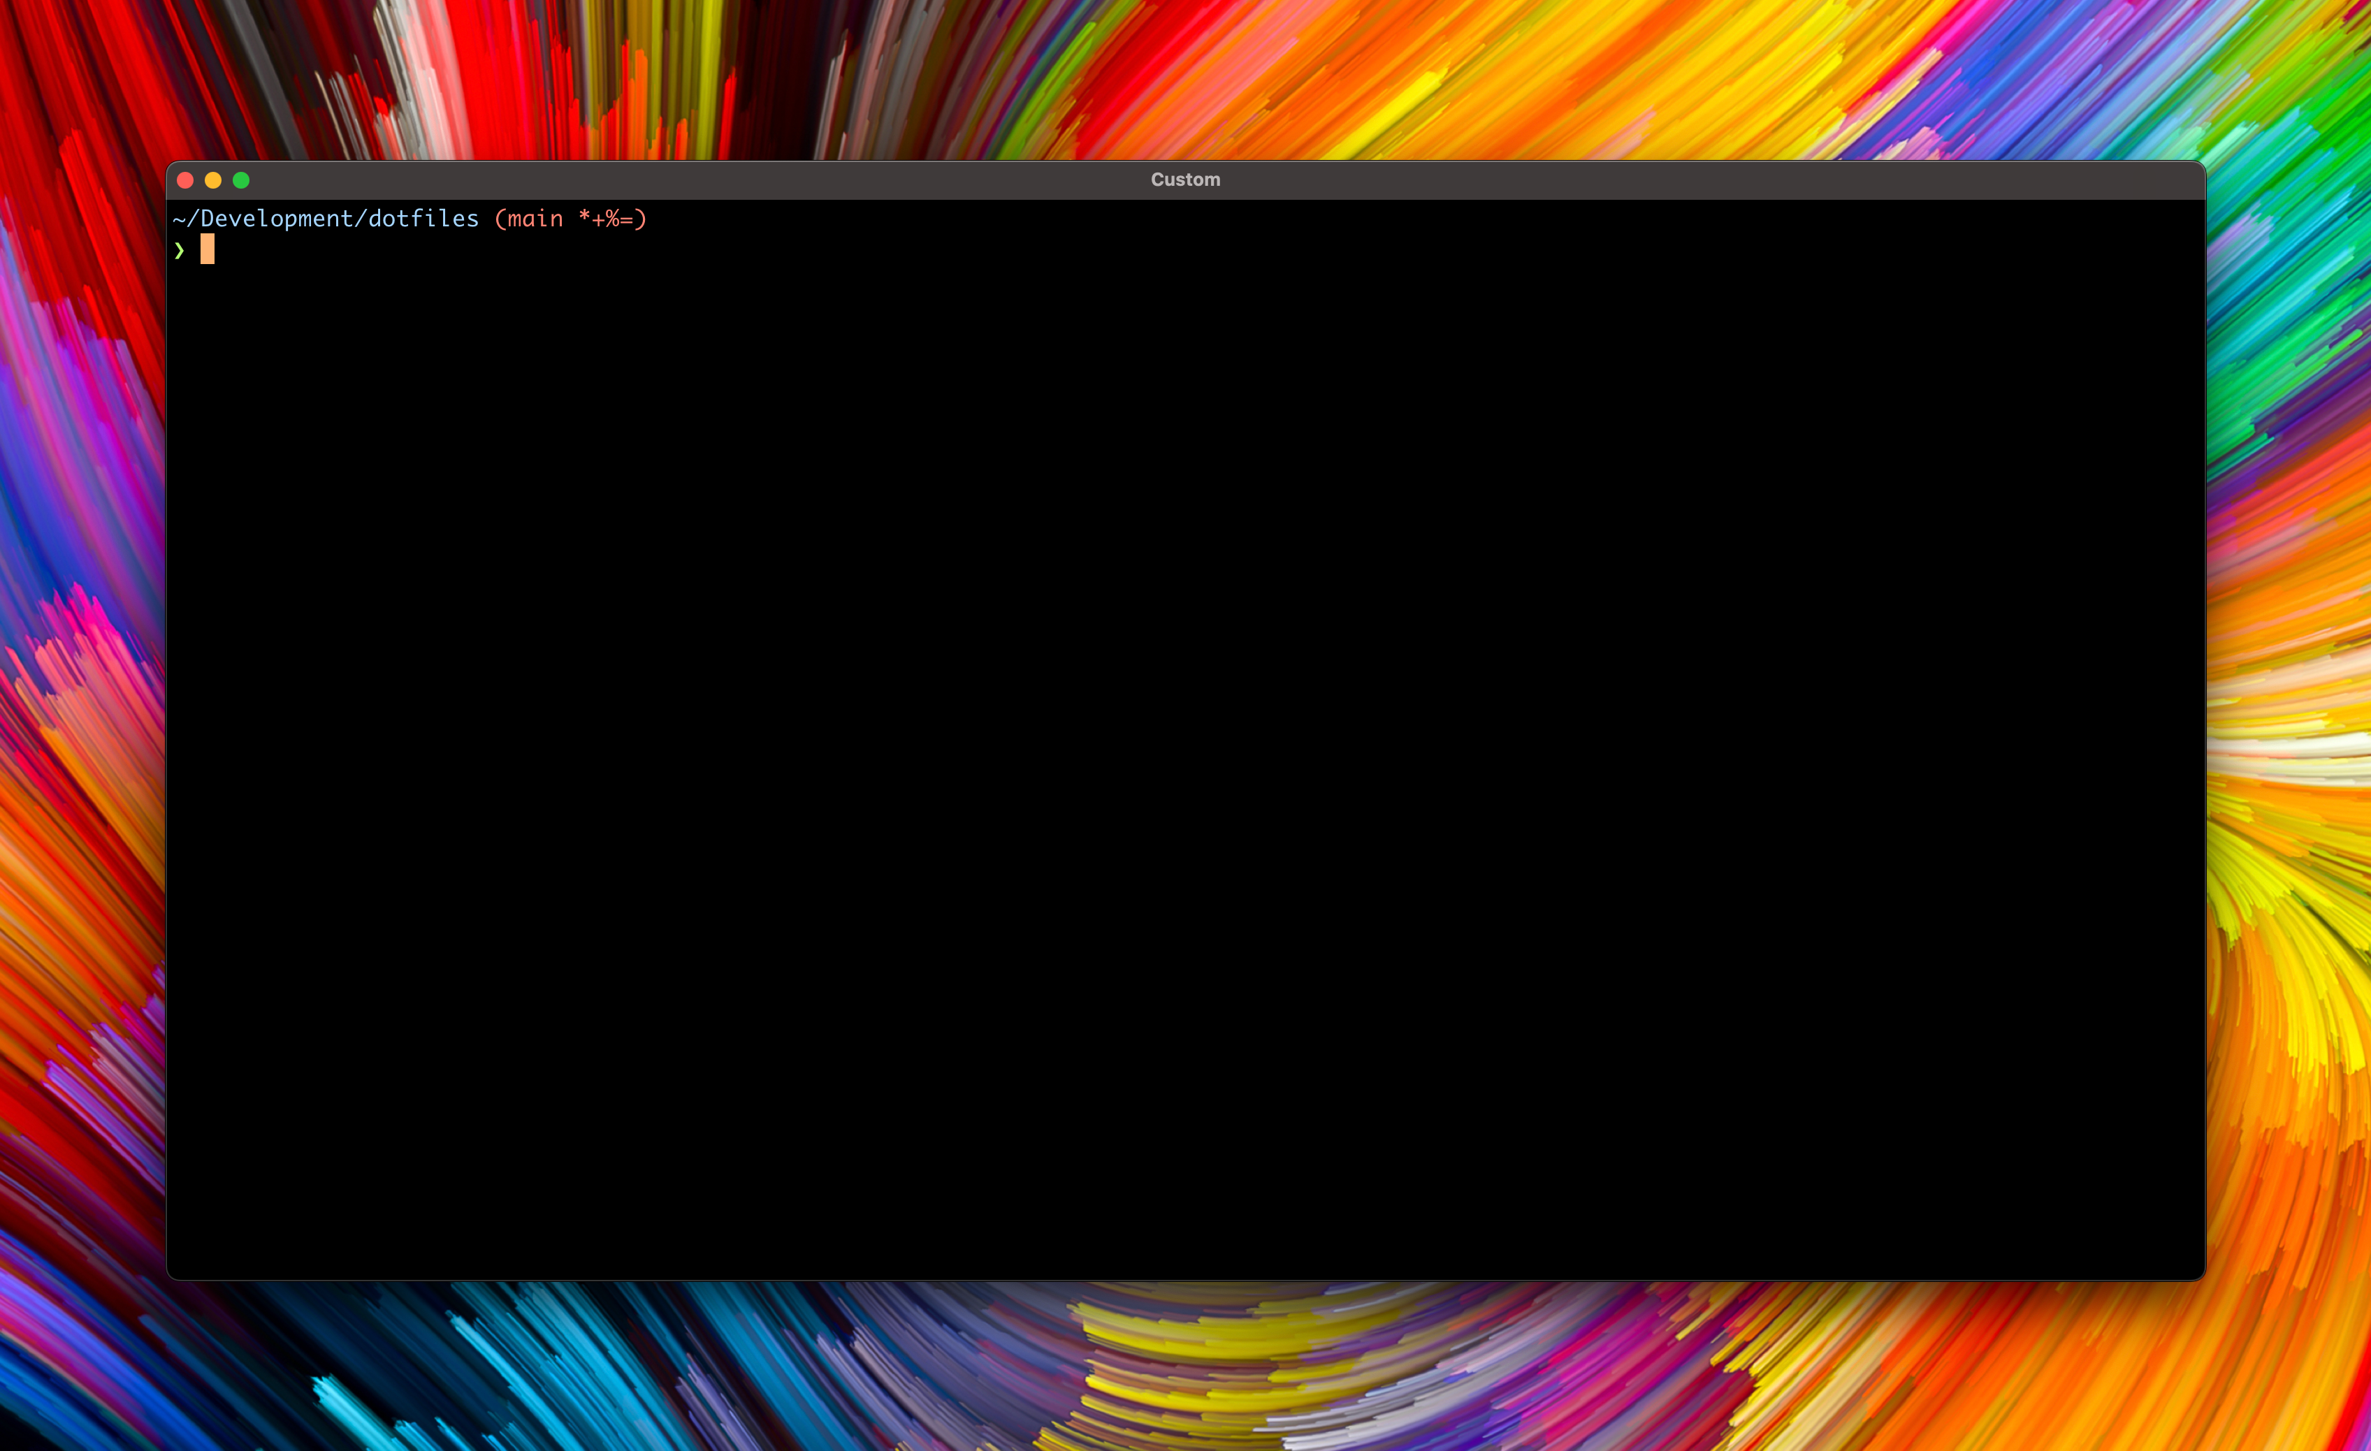The image size is (2371, 1451).
Task: Close the Custom terminal window
Action: point(186,180)
